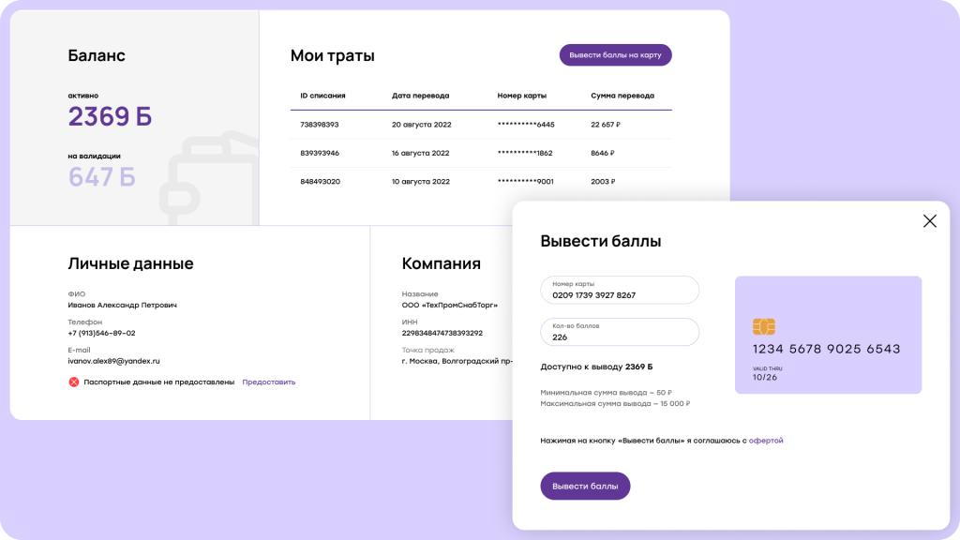960x540 pixels.
Task: Focus the Номер карты input field
Action: [620, 291]
